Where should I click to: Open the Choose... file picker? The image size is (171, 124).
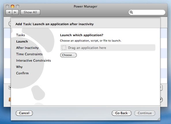click(68, 55)
